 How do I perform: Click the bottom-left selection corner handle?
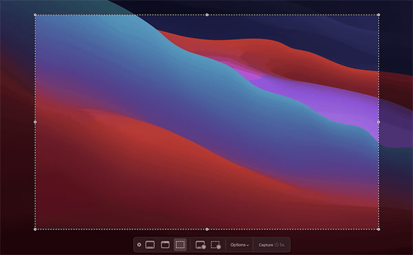tap(35, 230)
